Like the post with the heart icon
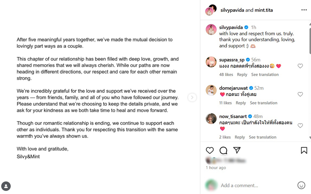This screenshot has width=311, height=194. click(210, 150)
